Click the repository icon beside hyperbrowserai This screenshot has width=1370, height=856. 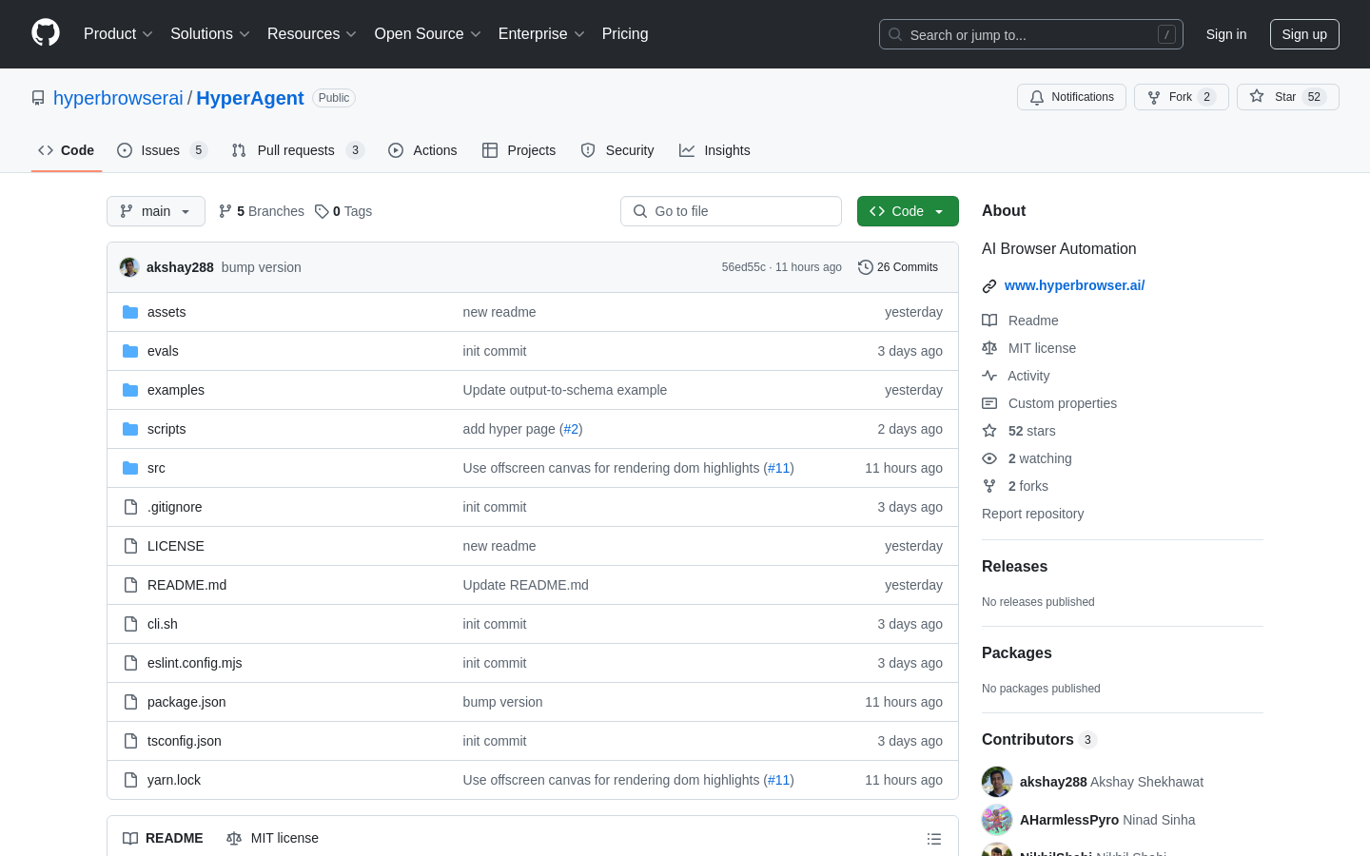pyautogui.click(x=38, y=98)
